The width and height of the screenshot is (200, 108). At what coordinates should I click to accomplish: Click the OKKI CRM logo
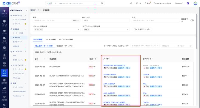point(11,3)
